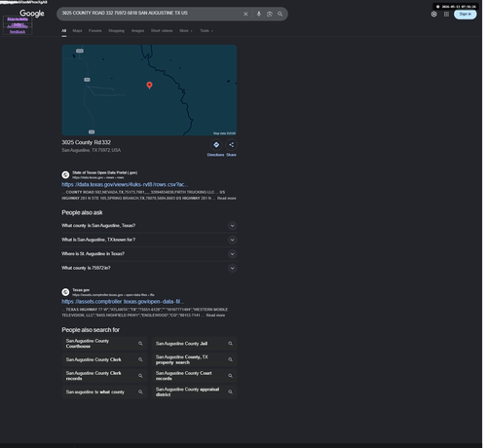Image resolution: width=487 pixels, height=448 pixels.
Task: Expand 'Where is St. Augustine in Texas?'
Action: [149, 254]
